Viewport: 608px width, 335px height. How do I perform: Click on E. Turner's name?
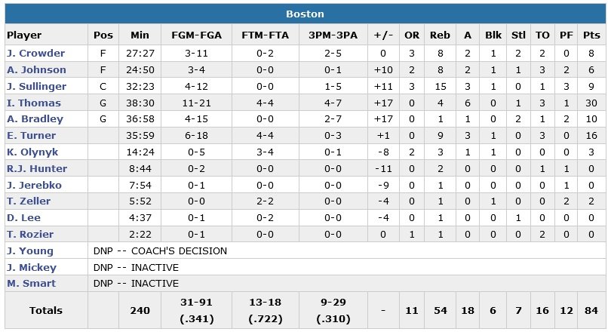(x=31, y=136)
